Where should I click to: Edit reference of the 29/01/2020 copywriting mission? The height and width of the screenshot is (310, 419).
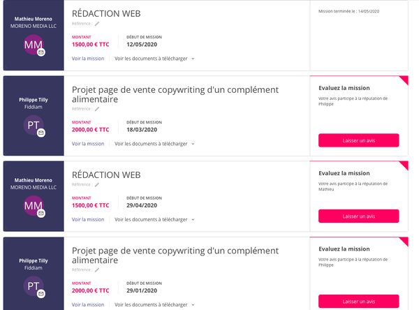97,270
